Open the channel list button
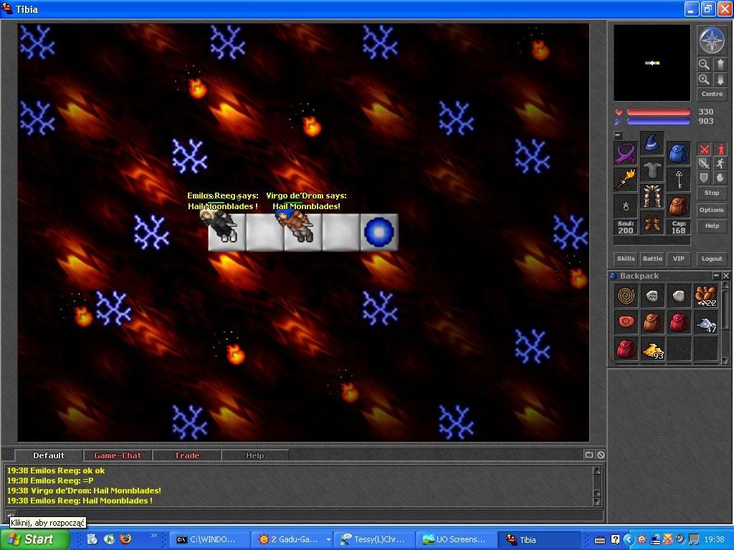The image size is (734, 550). coord(589,455)
